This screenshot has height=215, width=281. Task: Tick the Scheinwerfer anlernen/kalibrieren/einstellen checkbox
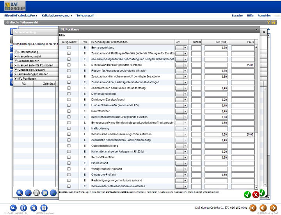coord(69,186)
